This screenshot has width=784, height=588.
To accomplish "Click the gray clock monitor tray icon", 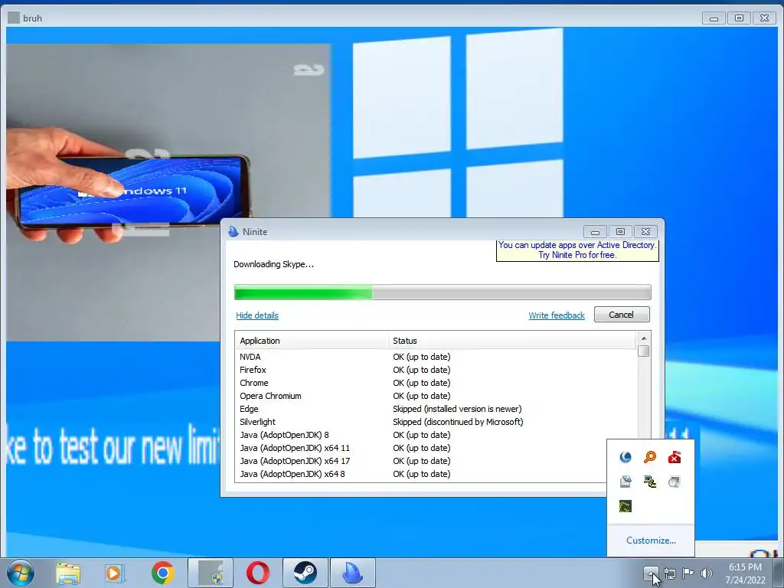I will click(674, 482).
